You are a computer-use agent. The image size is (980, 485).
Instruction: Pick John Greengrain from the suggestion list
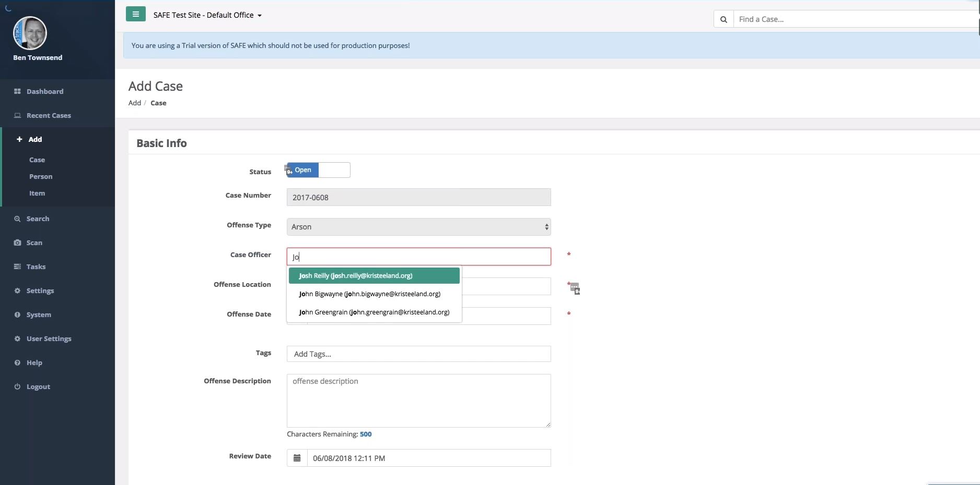point(374,312)
